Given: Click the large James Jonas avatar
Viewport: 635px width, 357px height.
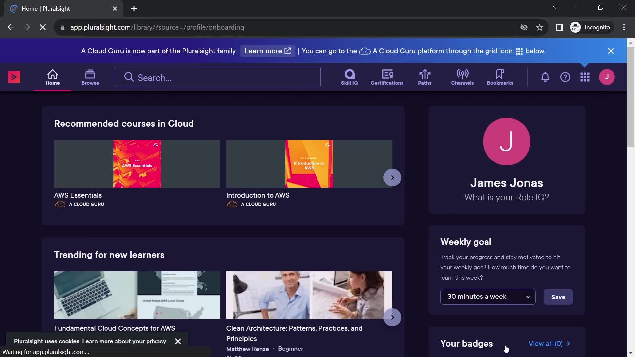Looking at the screenshot, I should click(x=506, y=141).
